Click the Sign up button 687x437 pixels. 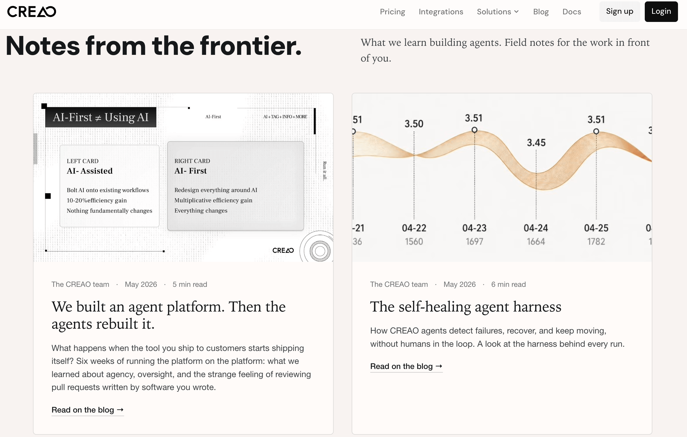coord(619,12)
